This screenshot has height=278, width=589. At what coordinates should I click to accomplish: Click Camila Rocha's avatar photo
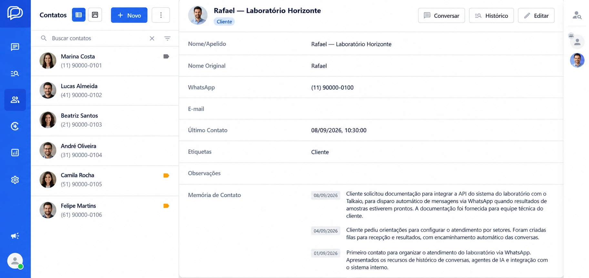tap(48, 180)
